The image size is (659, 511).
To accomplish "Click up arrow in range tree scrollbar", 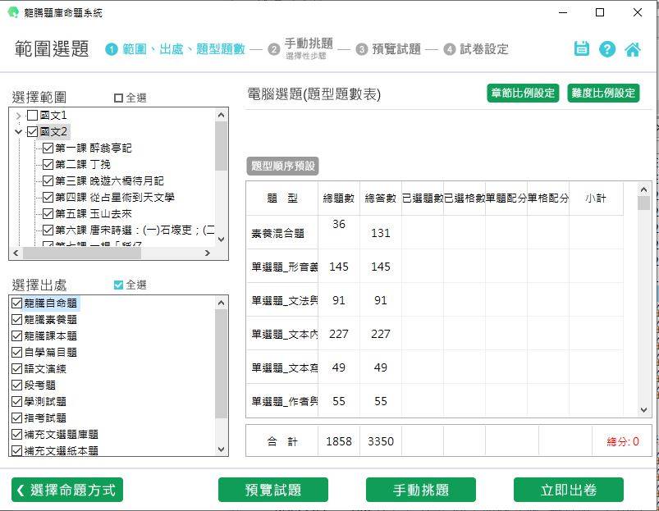I will [x=221, y=115].
